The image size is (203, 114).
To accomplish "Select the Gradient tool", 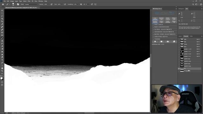I will (2, 49).
